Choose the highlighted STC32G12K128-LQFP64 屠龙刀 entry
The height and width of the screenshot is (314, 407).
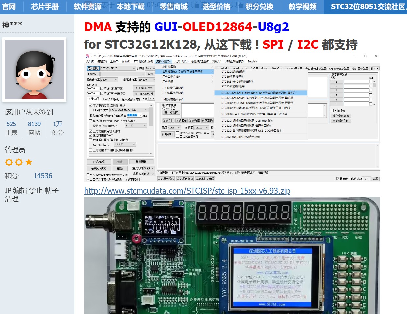point(261,93)
